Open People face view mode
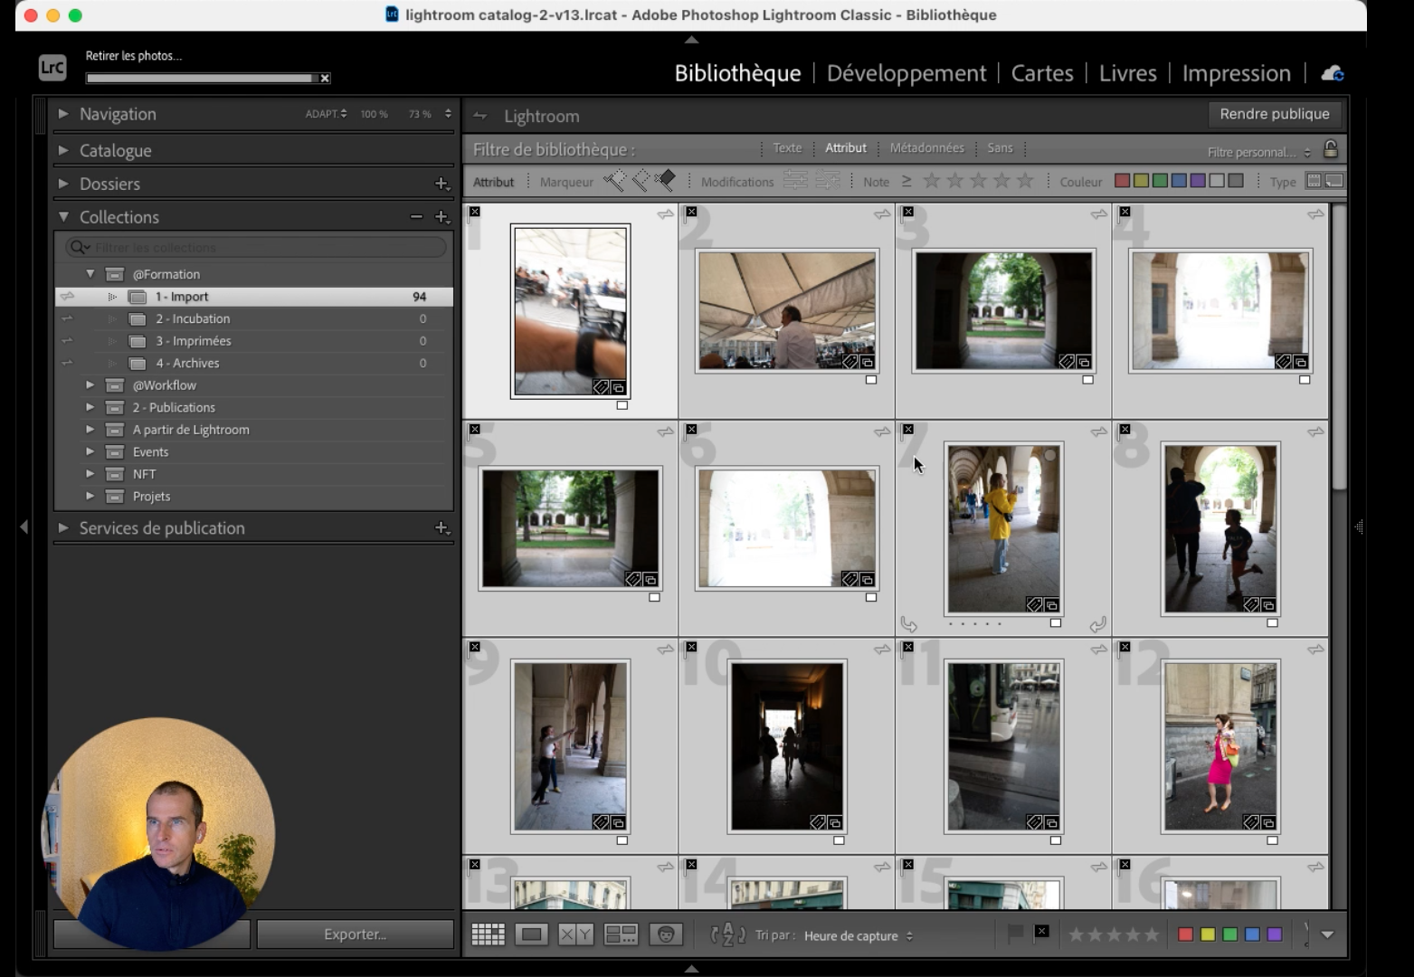Viewport: 1414px width, 977px height. [x=666, y=934]
